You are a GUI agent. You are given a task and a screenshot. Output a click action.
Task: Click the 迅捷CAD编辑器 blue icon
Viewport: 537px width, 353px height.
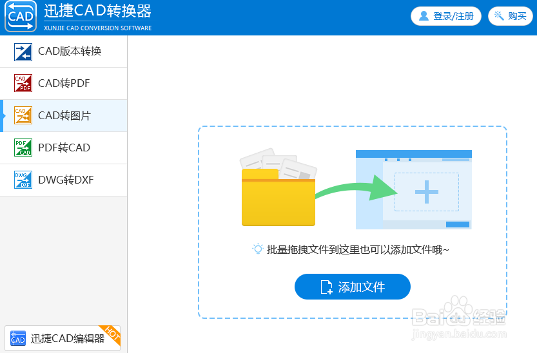coord(18,338)
